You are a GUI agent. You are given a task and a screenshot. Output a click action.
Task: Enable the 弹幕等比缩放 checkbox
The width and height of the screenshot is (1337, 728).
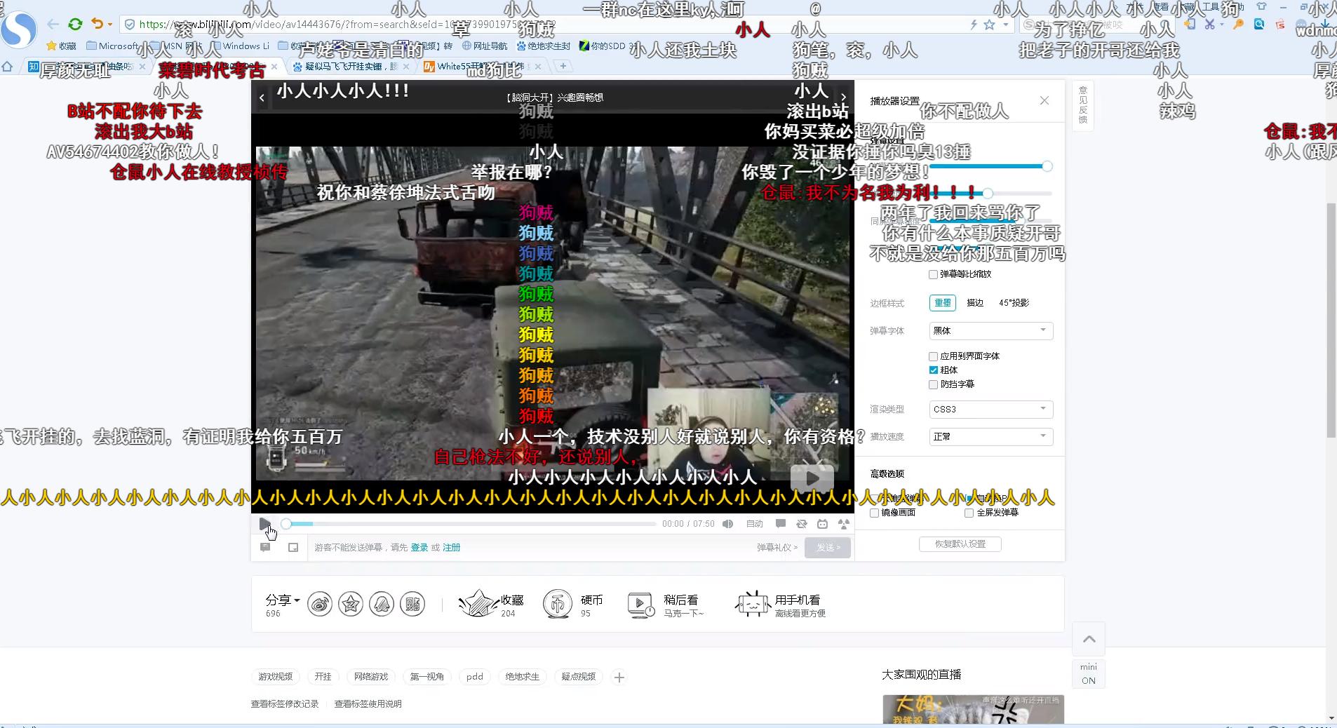933,274
